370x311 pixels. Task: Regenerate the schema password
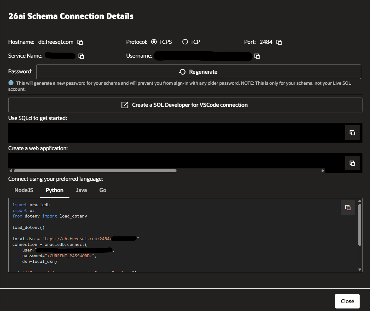tap(199, 72)
